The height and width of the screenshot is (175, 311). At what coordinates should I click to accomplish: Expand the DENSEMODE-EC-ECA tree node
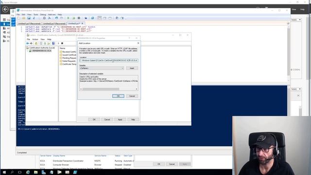(x=28, y=51)
